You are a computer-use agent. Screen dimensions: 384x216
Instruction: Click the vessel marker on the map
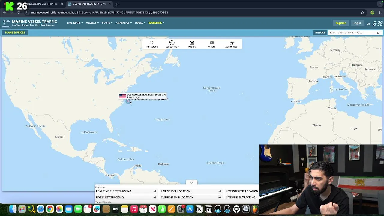click(128, 101)
